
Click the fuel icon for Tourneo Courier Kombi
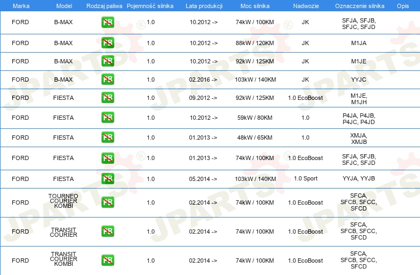pos(107,202)
